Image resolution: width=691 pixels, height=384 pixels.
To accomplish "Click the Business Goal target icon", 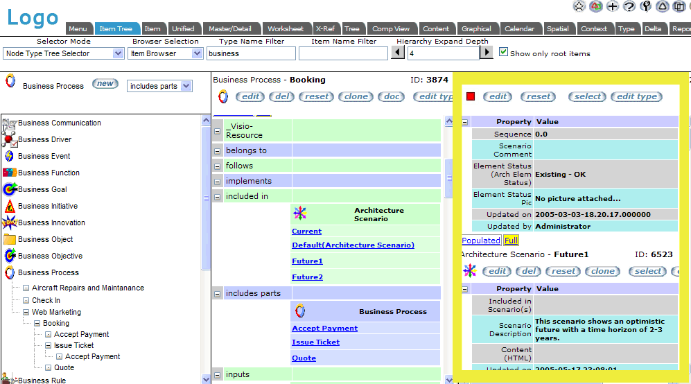I will [10, 189].
